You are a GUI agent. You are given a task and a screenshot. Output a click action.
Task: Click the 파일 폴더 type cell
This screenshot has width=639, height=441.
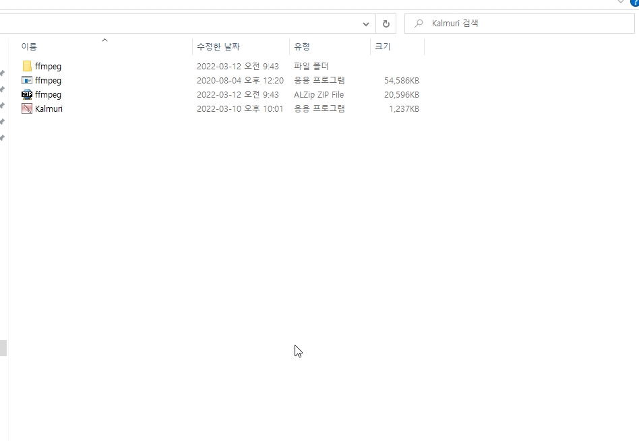pos(311,67)
